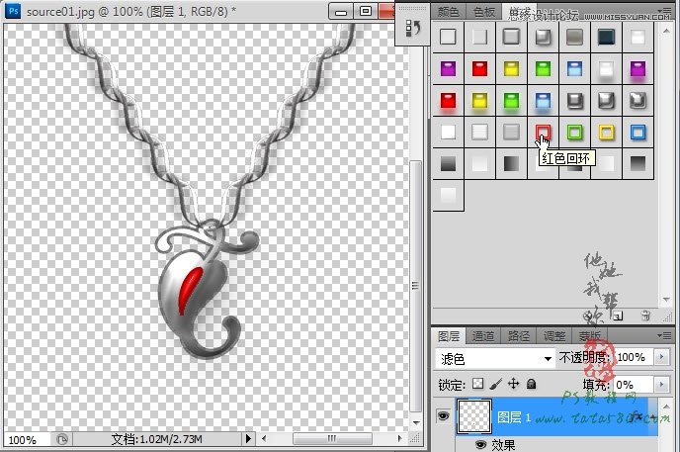This screenshot has width=680, height=452.
Task: Switch to the 调整 tab
Action: pos(554,336)
